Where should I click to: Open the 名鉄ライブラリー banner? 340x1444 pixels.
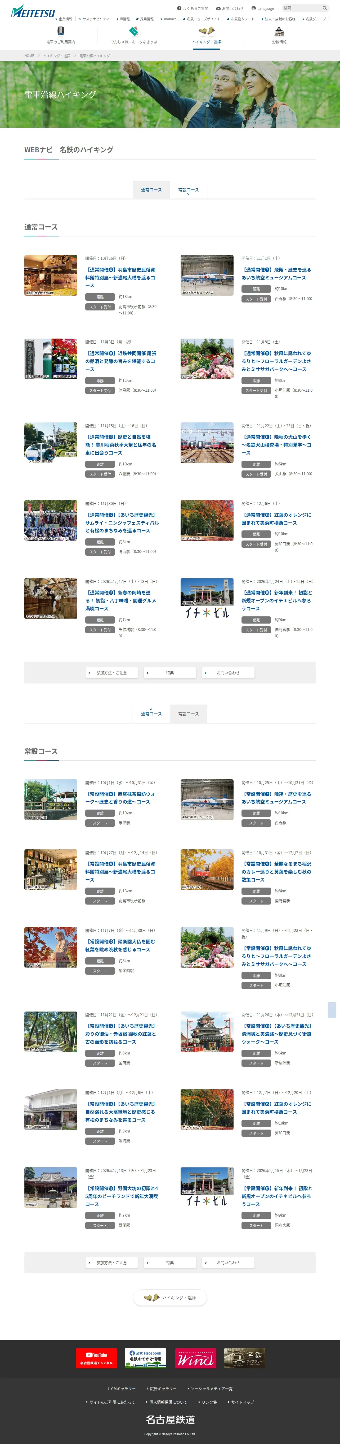point(244,1358)
